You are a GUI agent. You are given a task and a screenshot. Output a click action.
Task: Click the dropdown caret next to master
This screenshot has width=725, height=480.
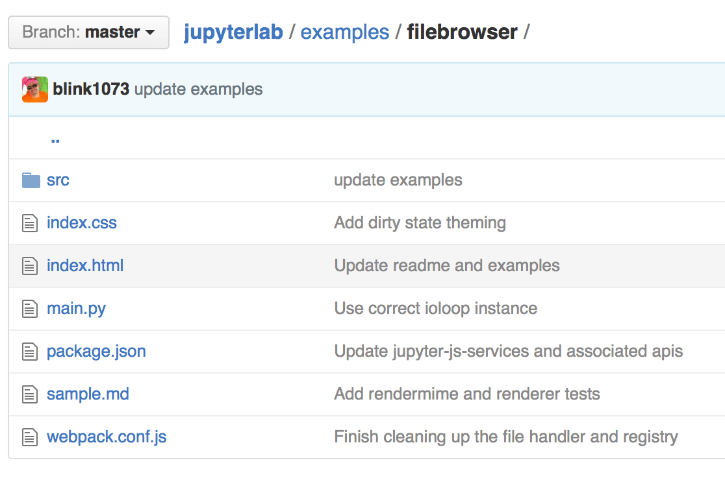(150, 32)
